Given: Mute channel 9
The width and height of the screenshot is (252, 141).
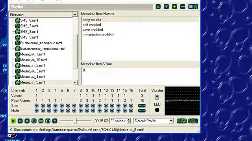Looking at the screenshot, I should [x=87, y=110].
